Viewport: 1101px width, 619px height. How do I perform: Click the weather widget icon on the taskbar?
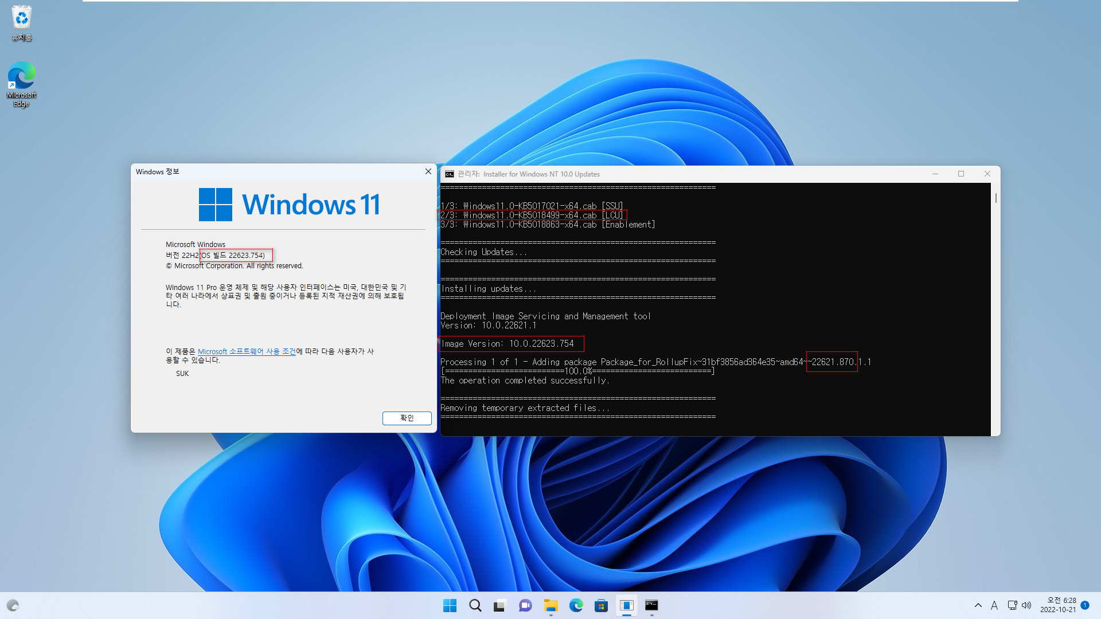(13, 605)
